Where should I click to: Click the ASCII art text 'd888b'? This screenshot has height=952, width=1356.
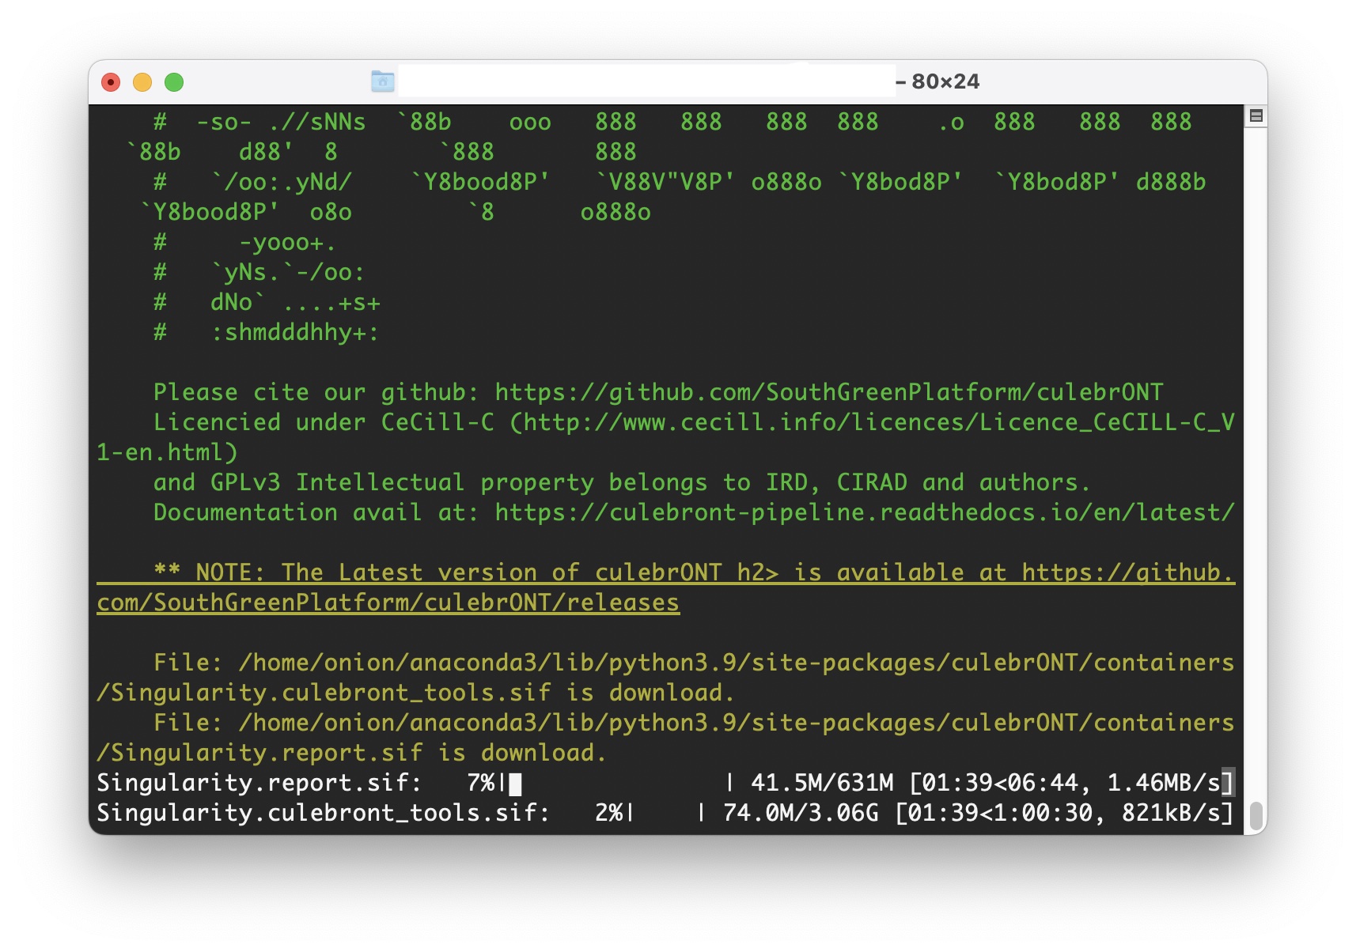pyautogui.click(x=1171, y=182)
